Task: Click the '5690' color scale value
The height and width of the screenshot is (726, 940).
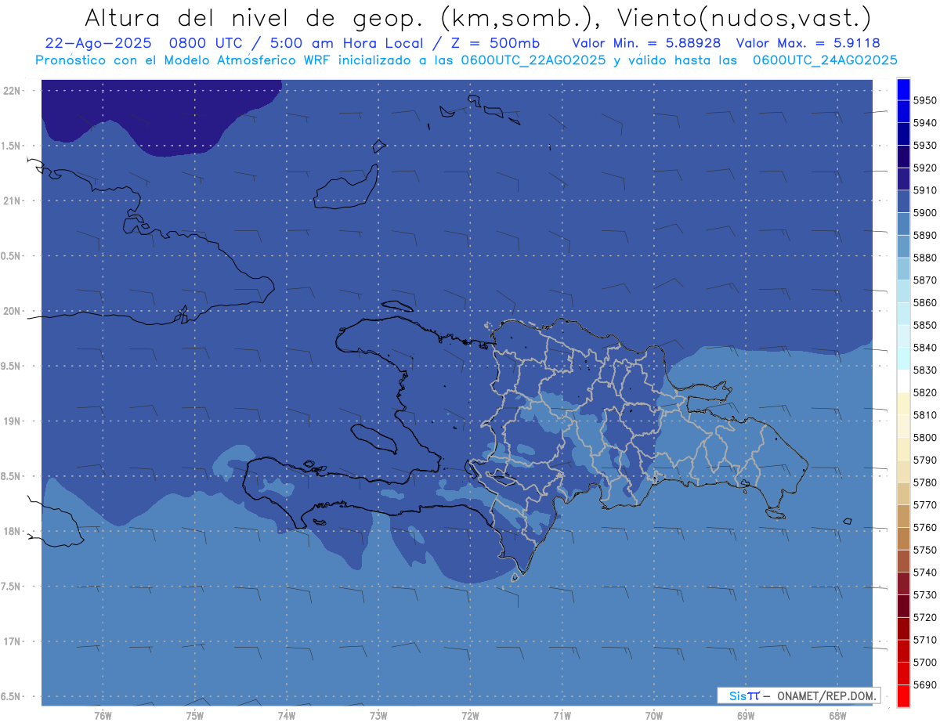Action: coord(924,684)
